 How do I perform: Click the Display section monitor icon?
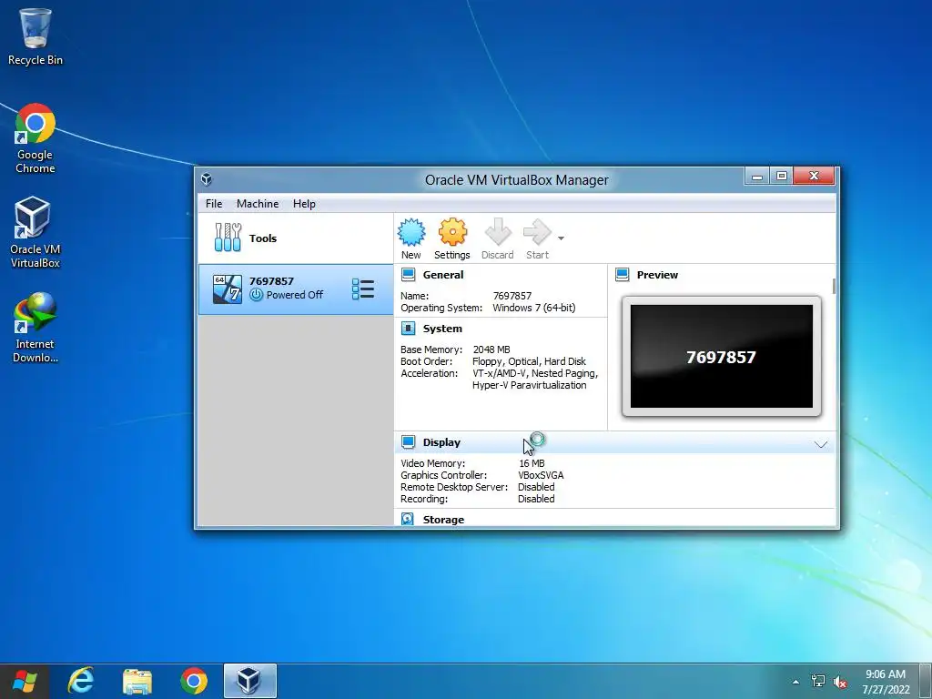tap(408, 441)
